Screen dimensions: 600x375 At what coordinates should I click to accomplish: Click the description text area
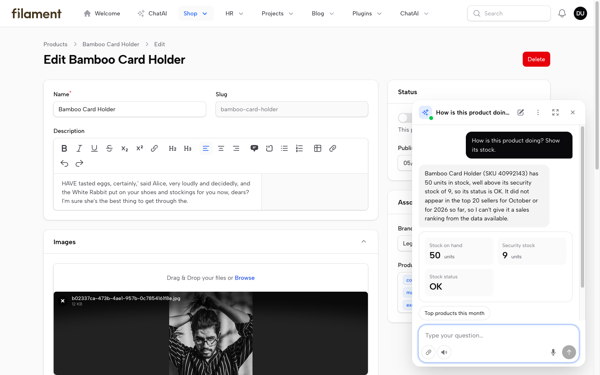click(x=157, y=192)
